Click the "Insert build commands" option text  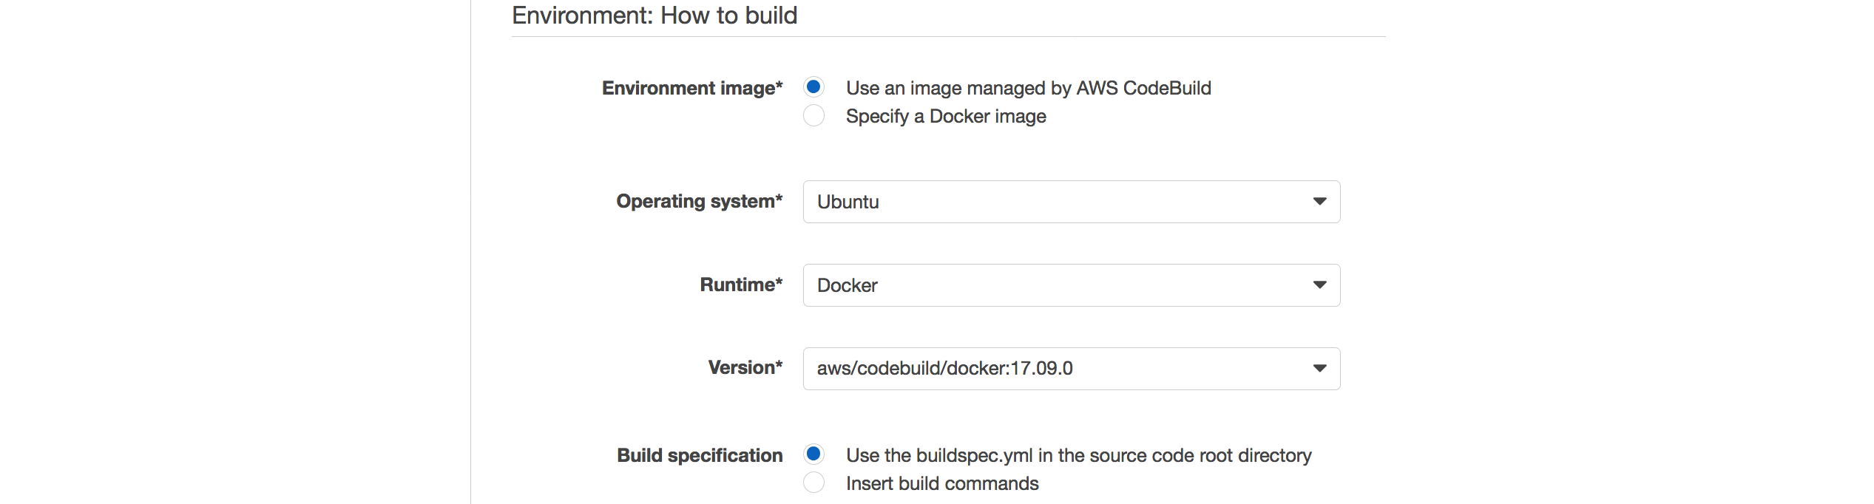[x=942, y=483]
